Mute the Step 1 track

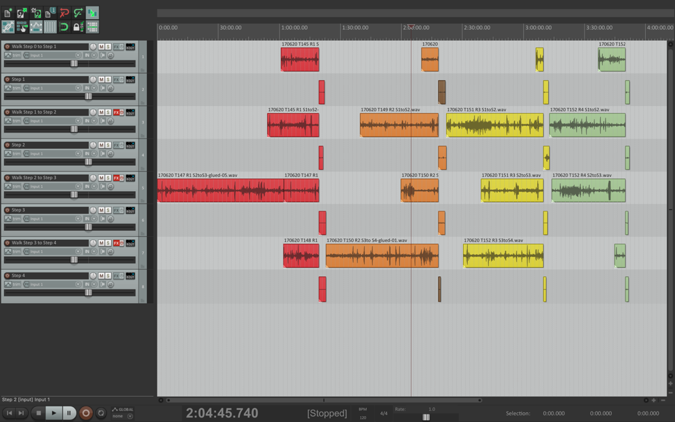(101, 79)
